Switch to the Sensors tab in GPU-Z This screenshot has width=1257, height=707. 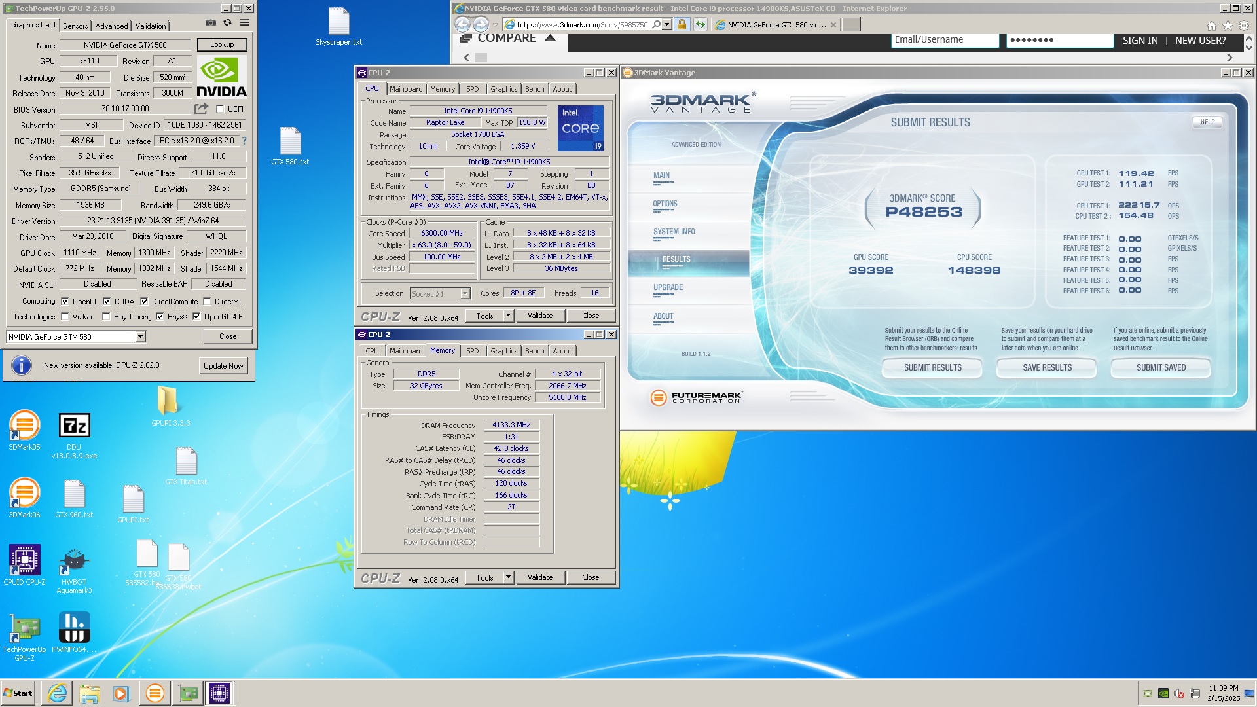click(75, 26)
